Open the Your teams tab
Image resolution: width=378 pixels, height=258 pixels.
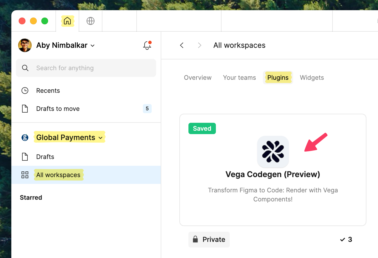239,78
